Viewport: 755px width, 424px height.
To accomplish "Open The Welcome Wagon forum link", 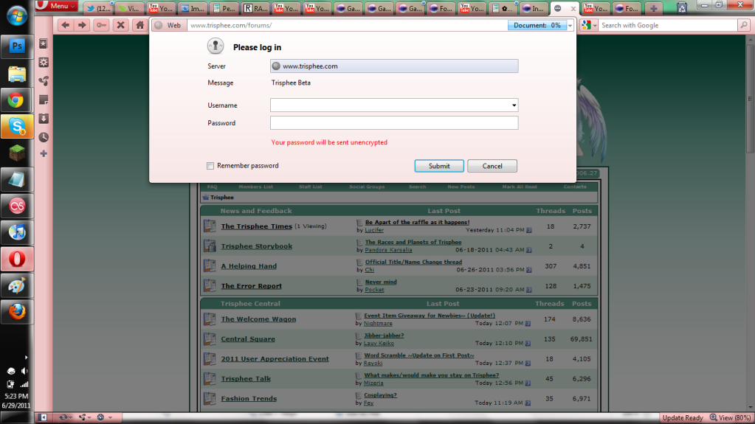I will click(x=258, y=319).
